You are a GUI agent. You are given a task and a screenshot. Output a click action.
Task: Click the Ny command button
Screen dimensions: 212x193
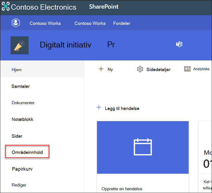110,69
